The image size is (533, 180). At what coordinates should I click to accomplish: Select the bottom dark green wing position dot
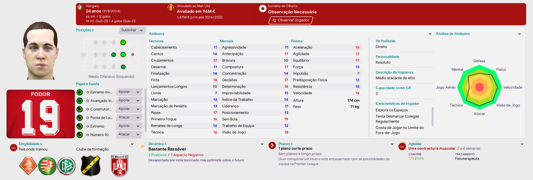click(123, 67)
